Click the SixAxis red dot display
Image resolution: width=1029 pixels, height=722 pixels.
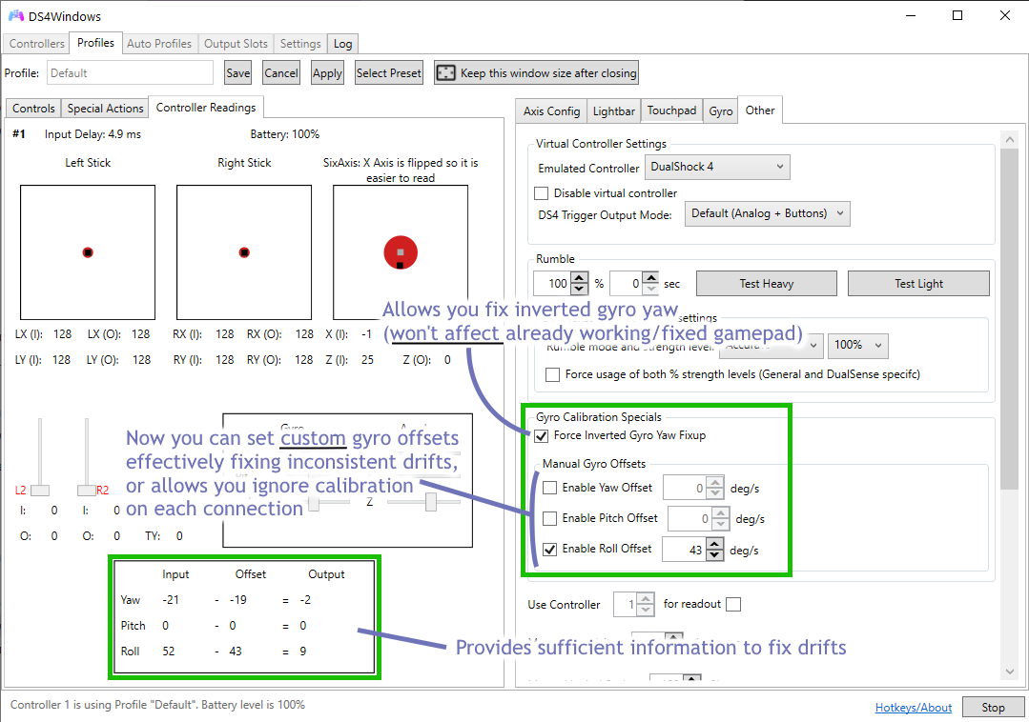pyautogui.click(x=401, y=252)
